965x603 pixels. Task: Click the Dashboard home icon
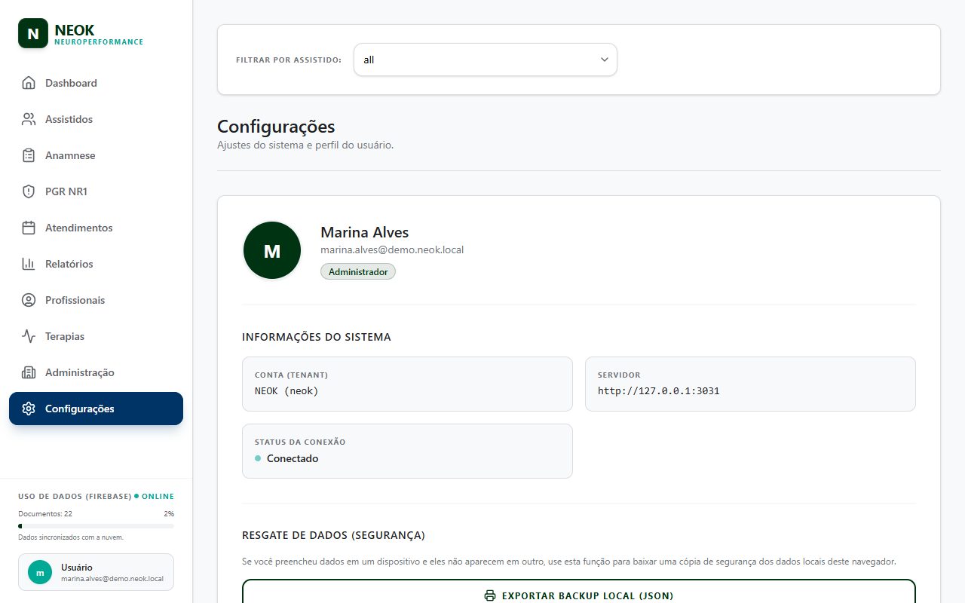[29, 83]
